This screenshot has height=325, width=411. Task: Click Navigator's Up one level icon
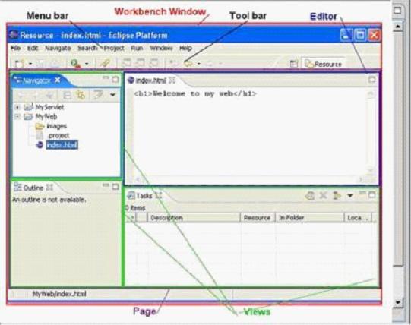(x=49, y=95)
